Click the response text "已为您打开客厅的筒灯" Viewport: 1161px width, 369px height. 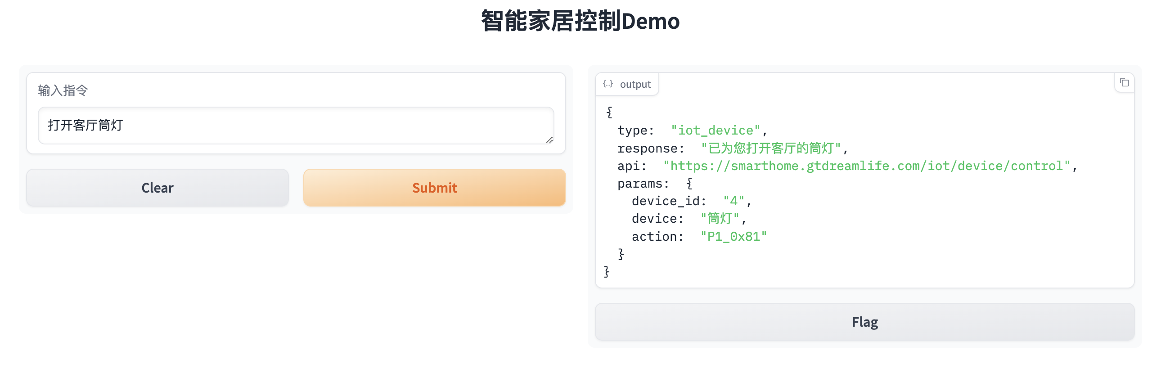coord(771,148)
